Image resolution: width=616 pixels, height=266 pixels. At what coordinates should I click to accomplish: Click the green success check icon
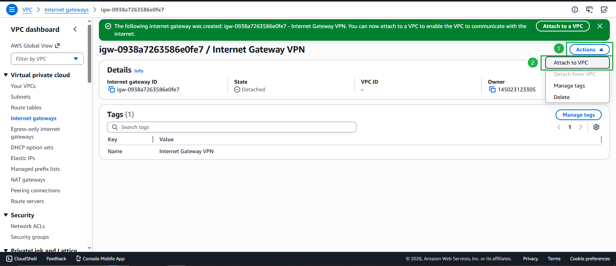point(108,26)
